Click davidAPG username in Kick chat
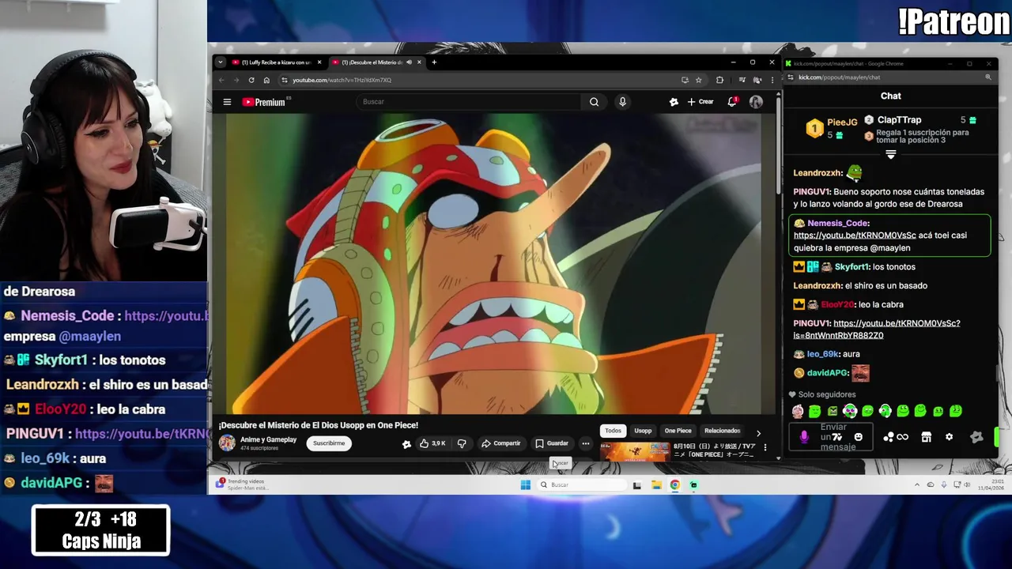Screen dimensions: 1012x569 coord(827,373)
